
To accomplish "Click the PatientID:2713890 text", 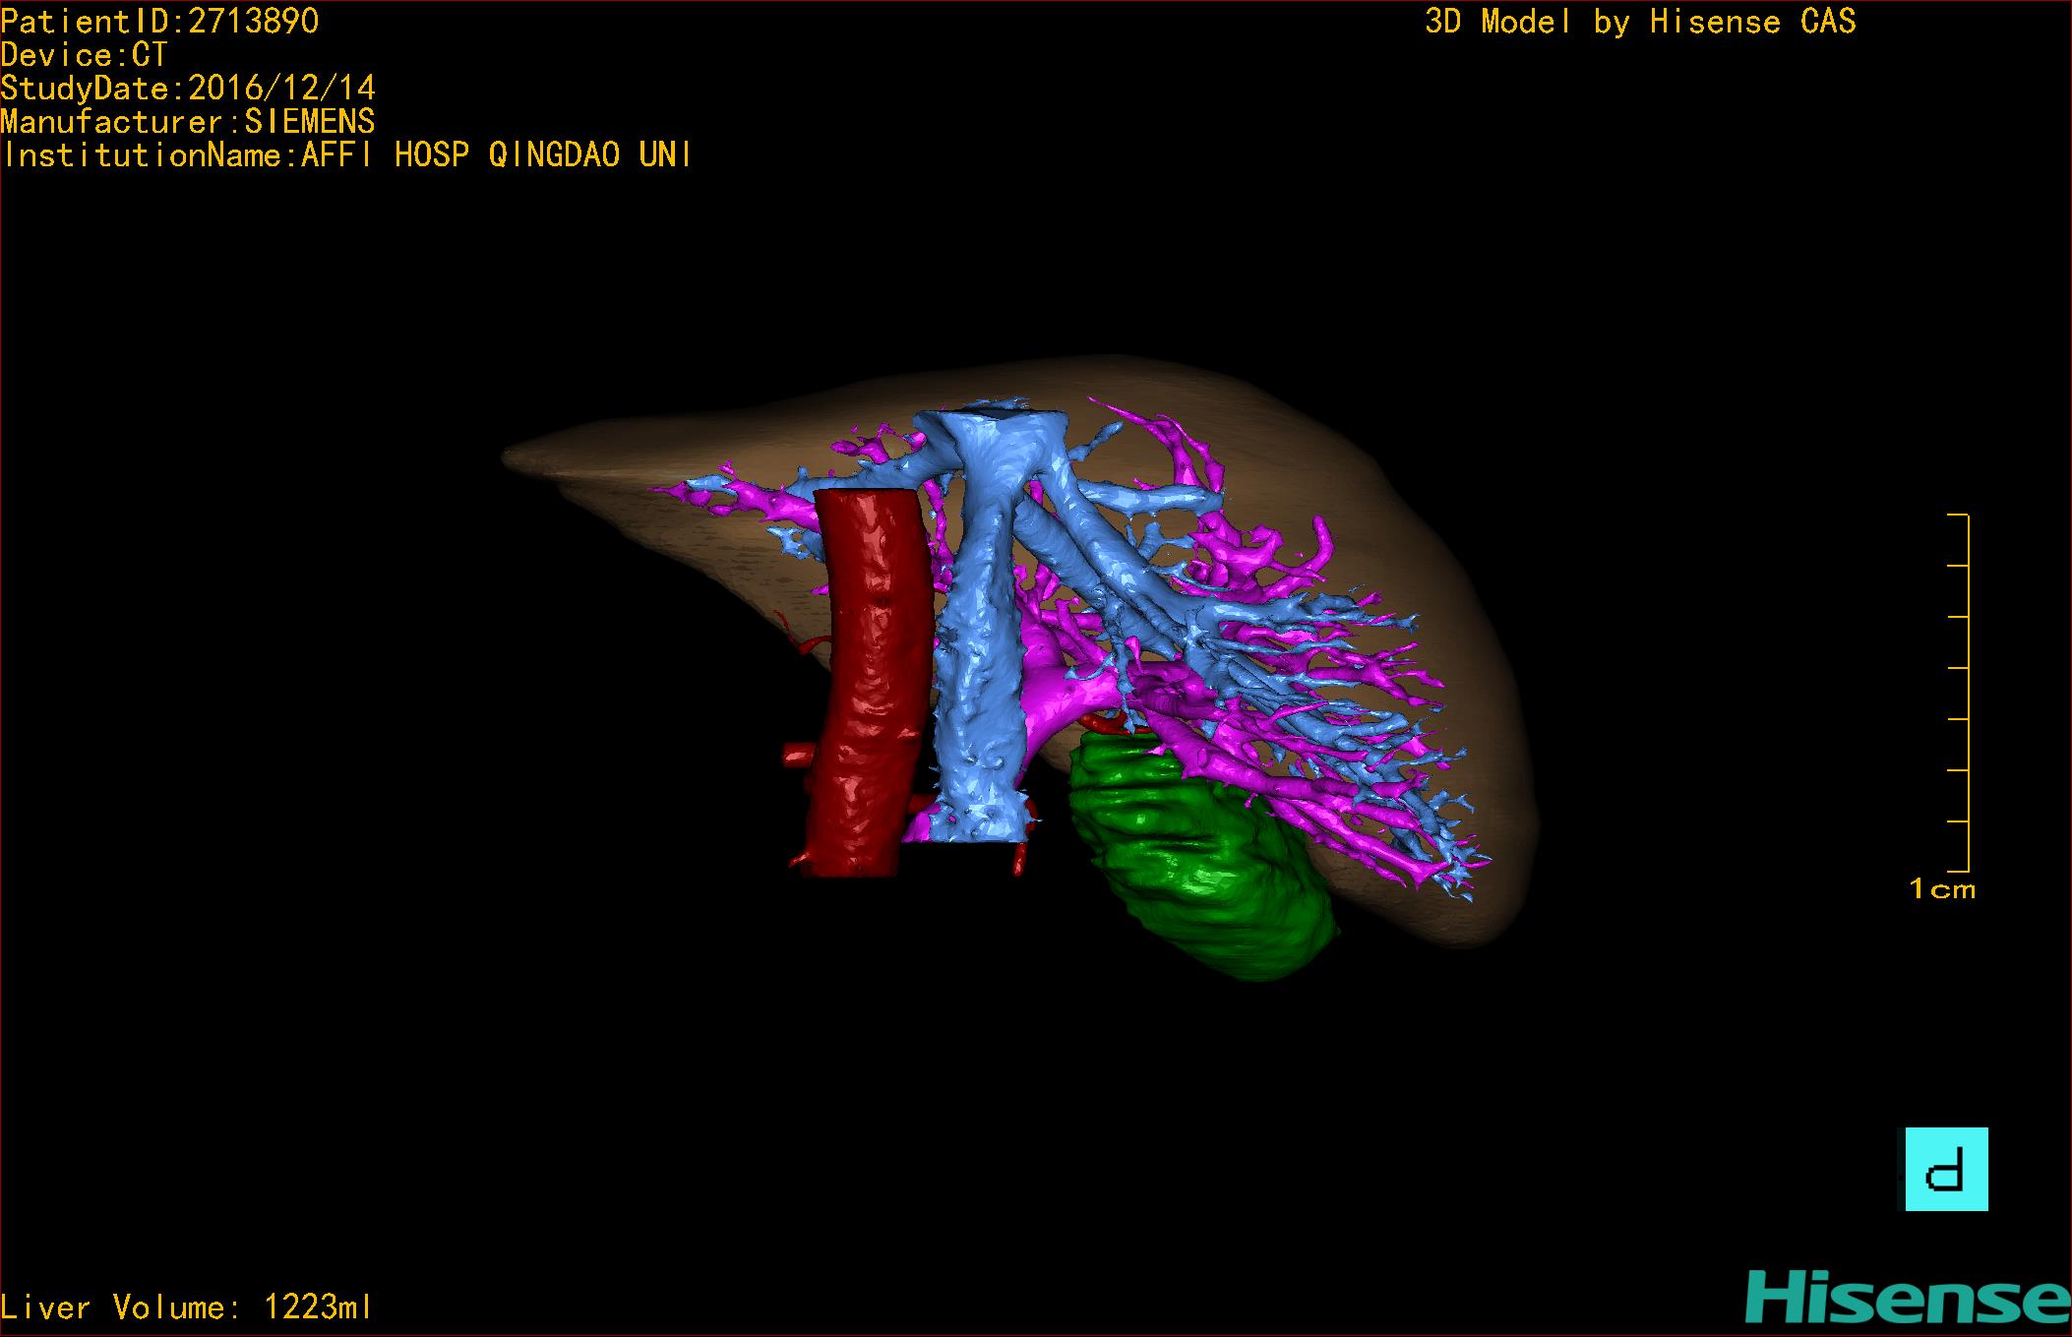I will coord(159,22).
